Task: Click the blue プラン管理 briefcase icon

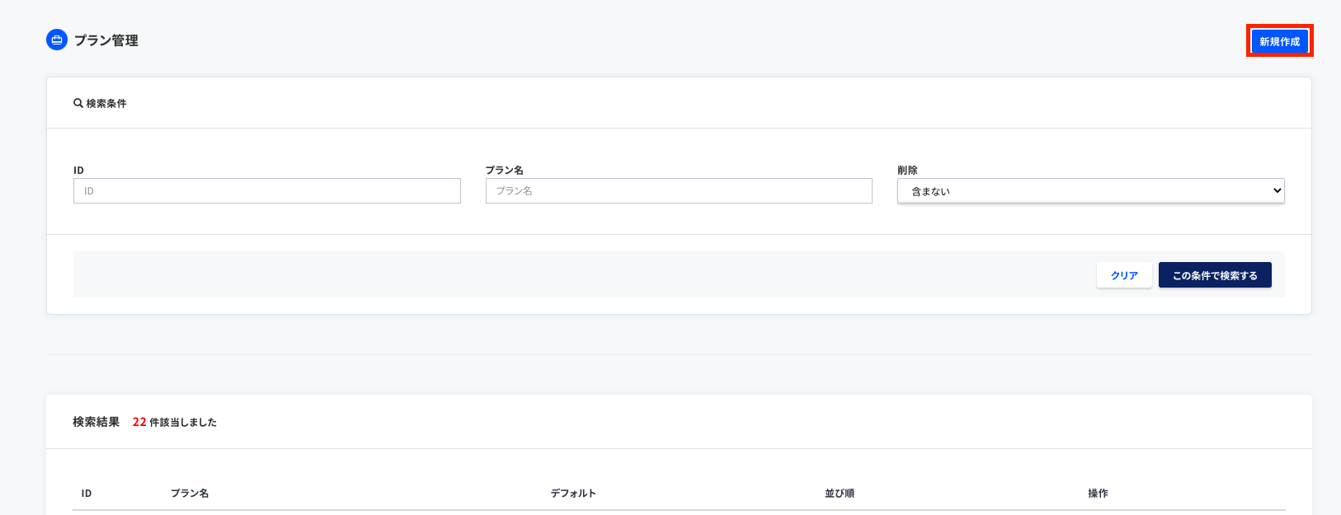Action: pos(57,40)
